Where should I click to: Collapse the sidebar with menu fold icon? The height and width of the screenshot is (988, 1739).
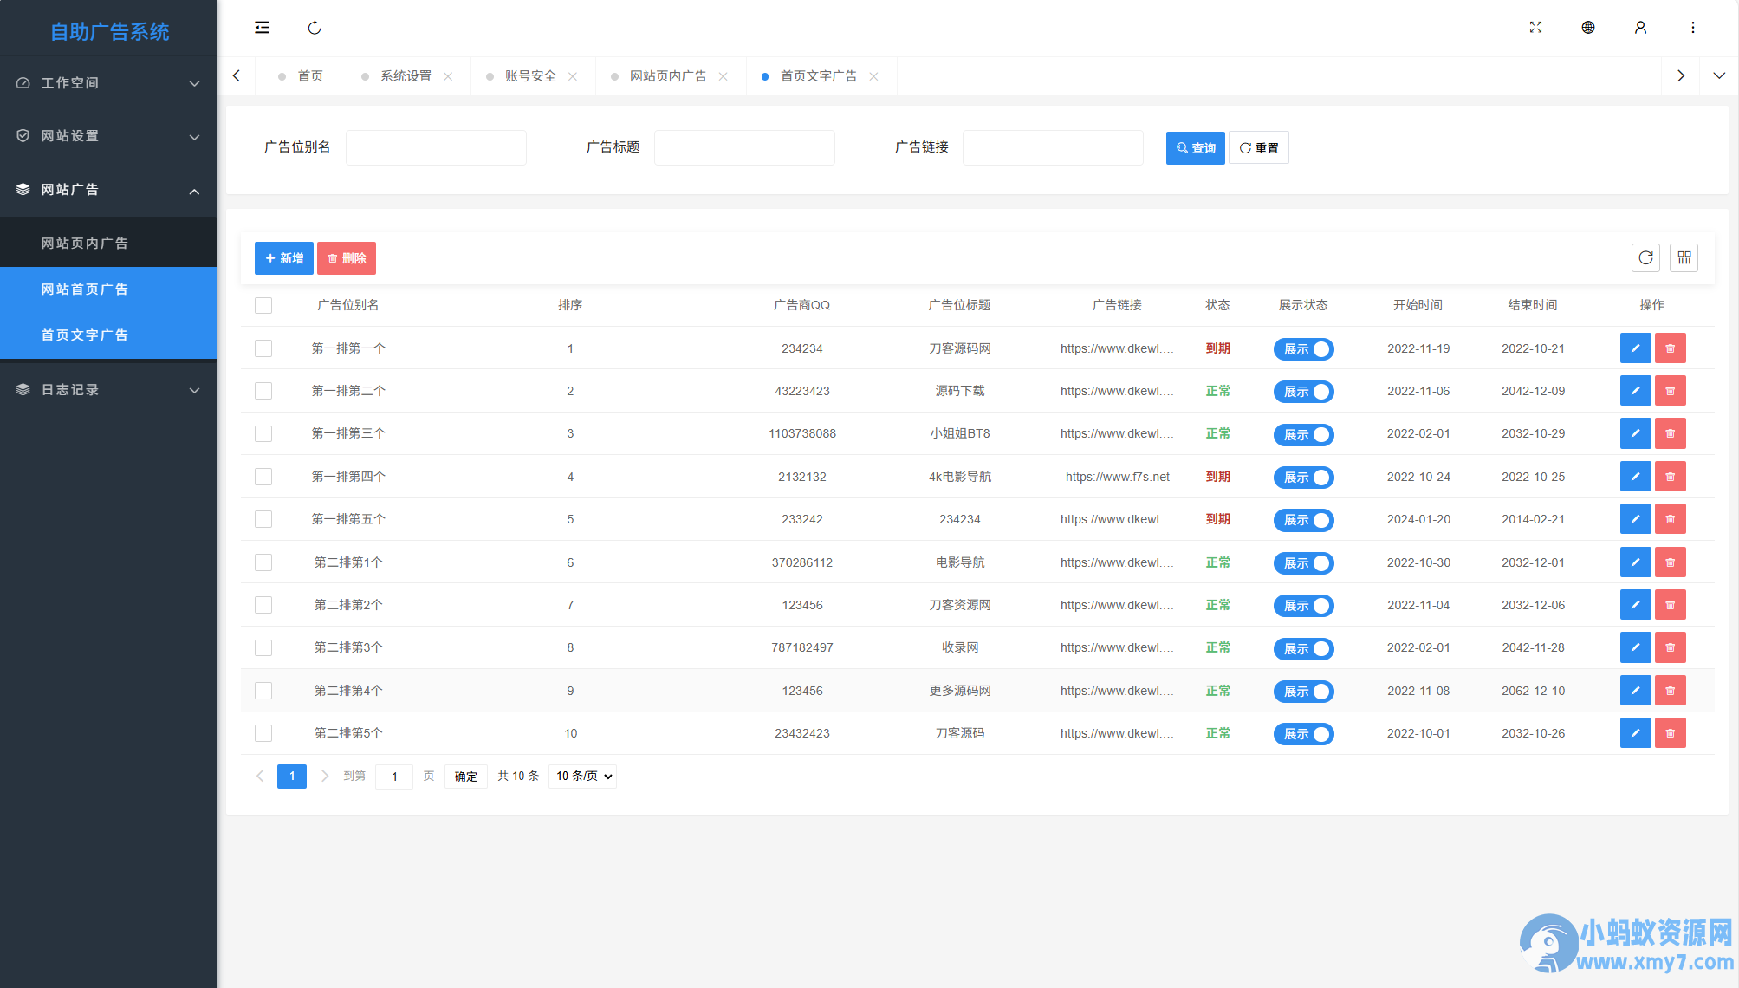tap(262, 28)
